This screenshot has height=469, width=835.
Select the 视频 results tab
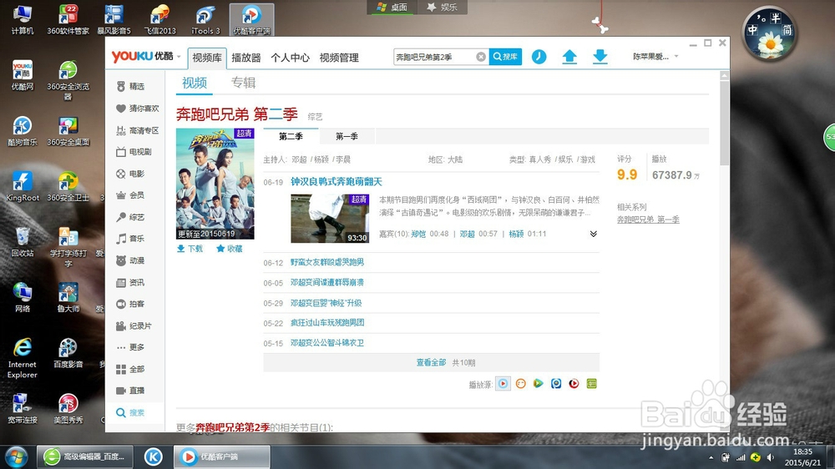[195, 83]
